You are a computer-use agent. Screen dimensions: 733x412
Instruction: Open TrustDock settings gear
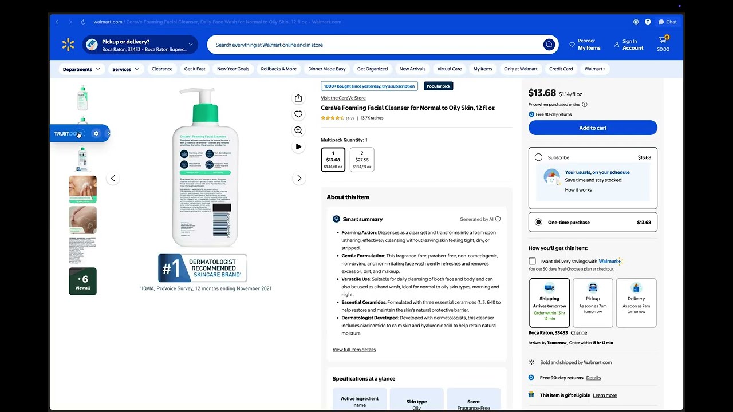click(96, 133)
